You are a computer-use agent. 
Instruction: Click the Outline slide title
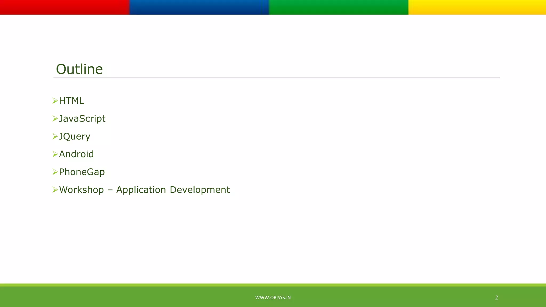79,69
